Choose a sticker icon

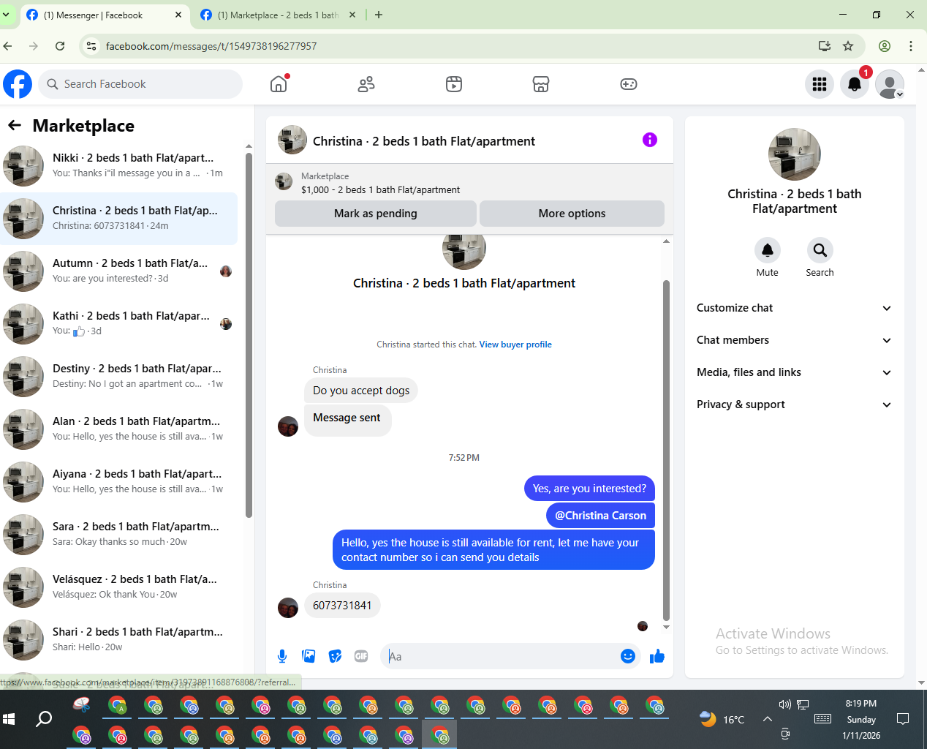[x=335, y=656]
